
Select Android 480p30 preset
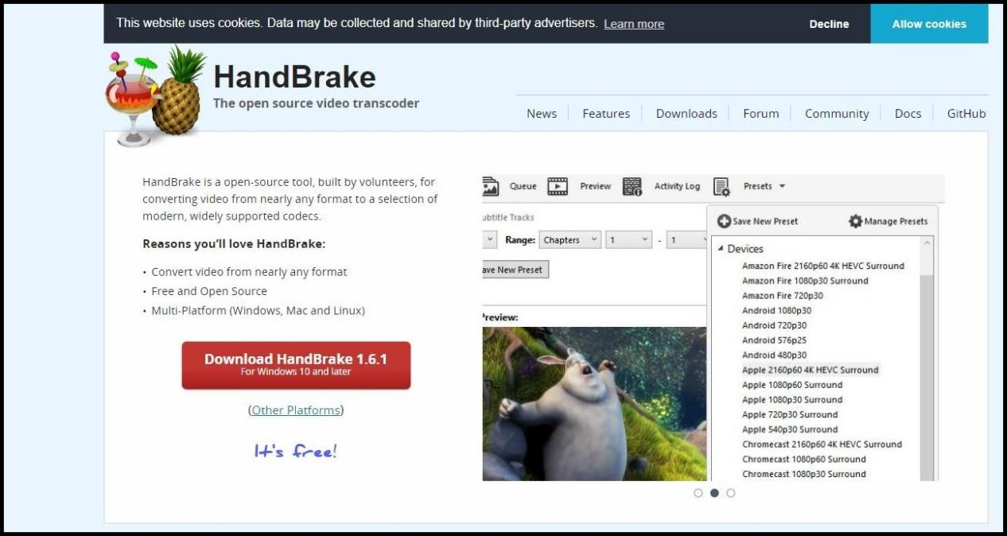point(774,355)
